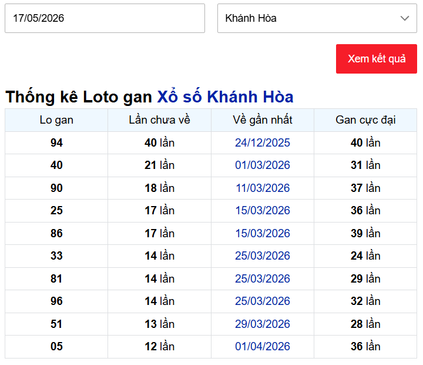Viewport: 423px width, 365px height.
Task: Click 14 lần in row 81
Action: 159,278
